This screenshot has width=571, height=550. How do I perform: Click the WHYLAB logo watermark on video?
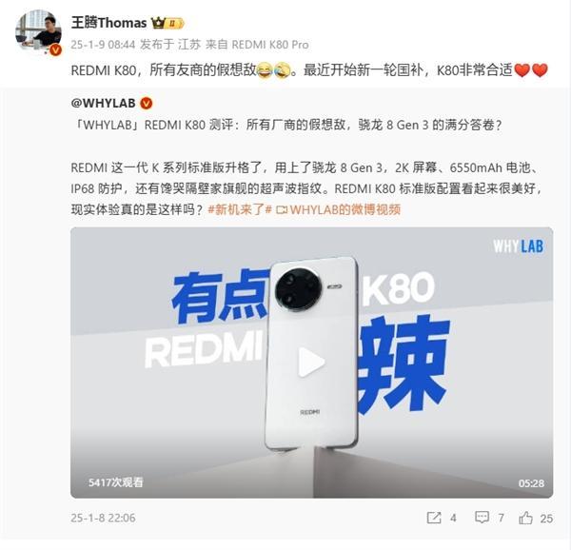[519, 246]
